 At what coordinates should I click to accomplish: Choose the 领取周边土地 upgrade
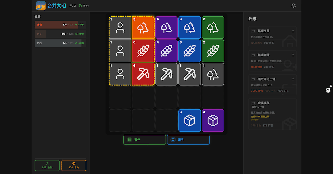[x=272, y=85]
